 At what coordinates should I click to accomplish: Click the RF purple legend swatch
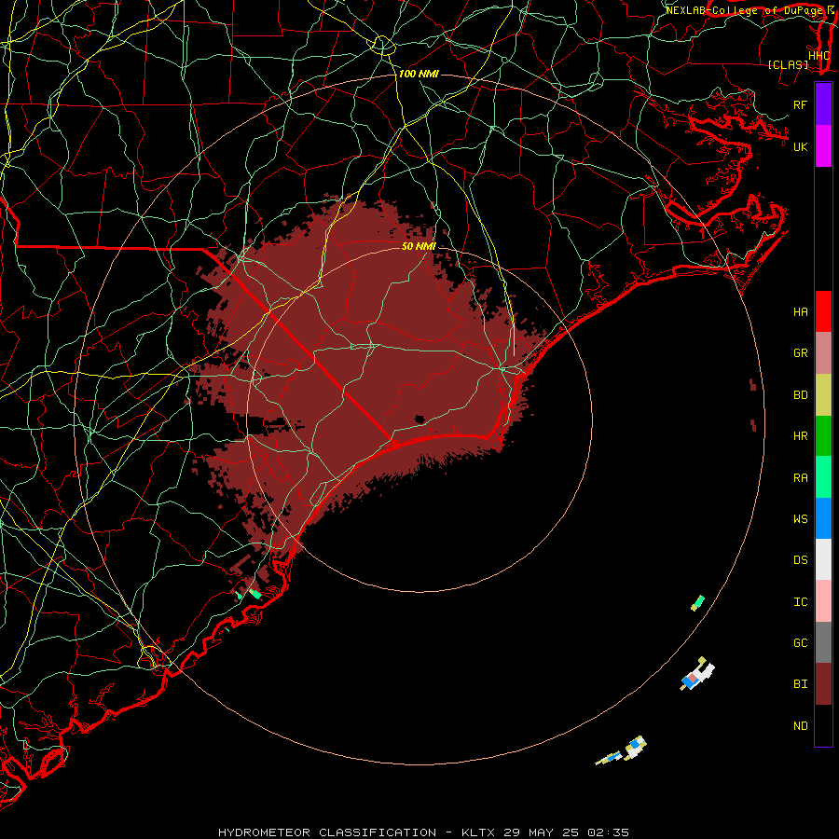[x=823, y=104]
